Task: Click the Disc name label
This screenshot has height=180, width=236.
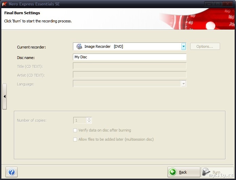Action: pos(26,58)
